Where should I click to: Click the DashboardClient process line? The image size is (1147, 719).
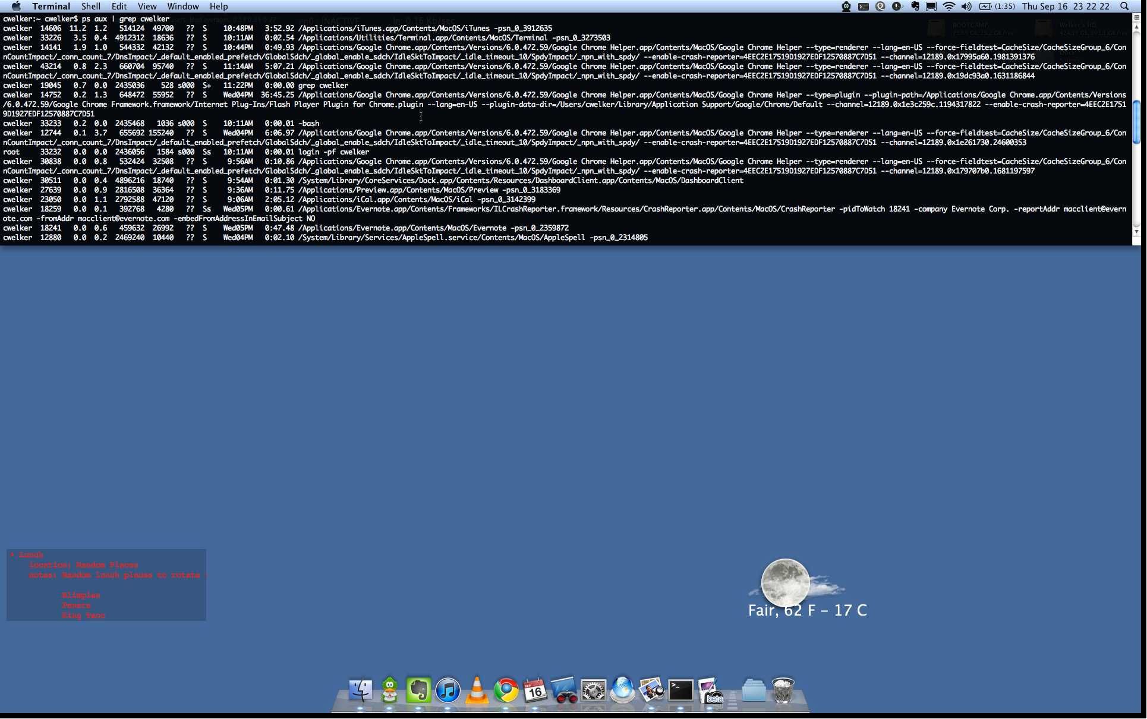tap(373, 180)
